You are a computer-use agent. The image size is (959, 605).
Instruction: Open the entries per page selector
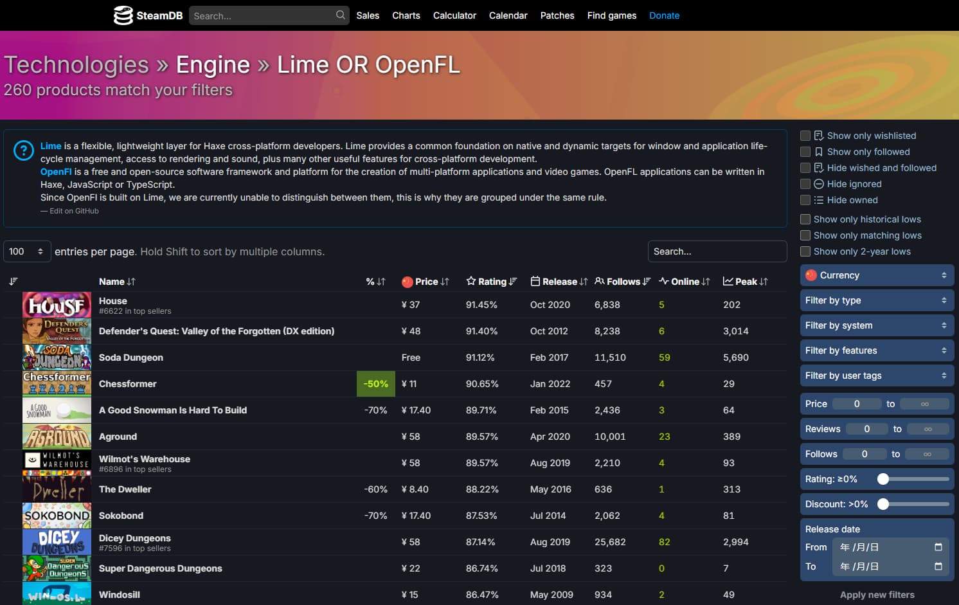pos(26,251)
